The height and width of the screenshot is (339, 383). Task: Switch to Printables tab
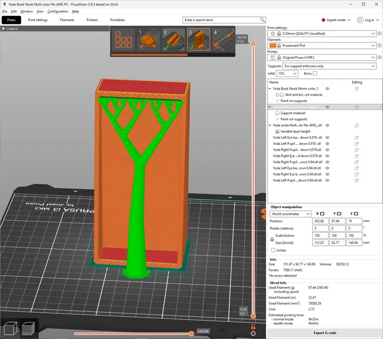tap(118, 20)
